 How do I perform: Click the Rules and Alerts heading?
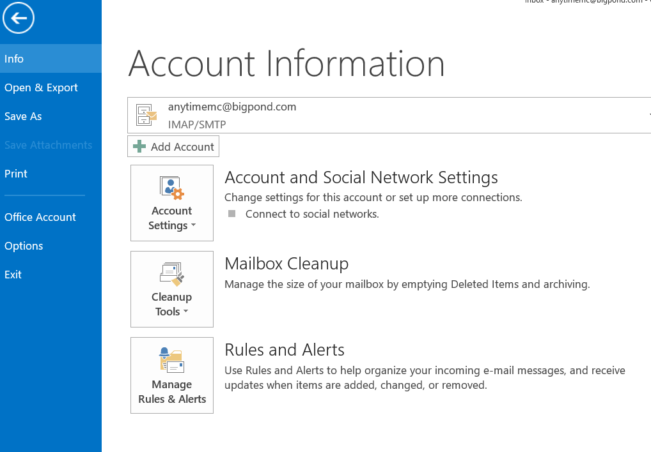(x=285, y=350)
